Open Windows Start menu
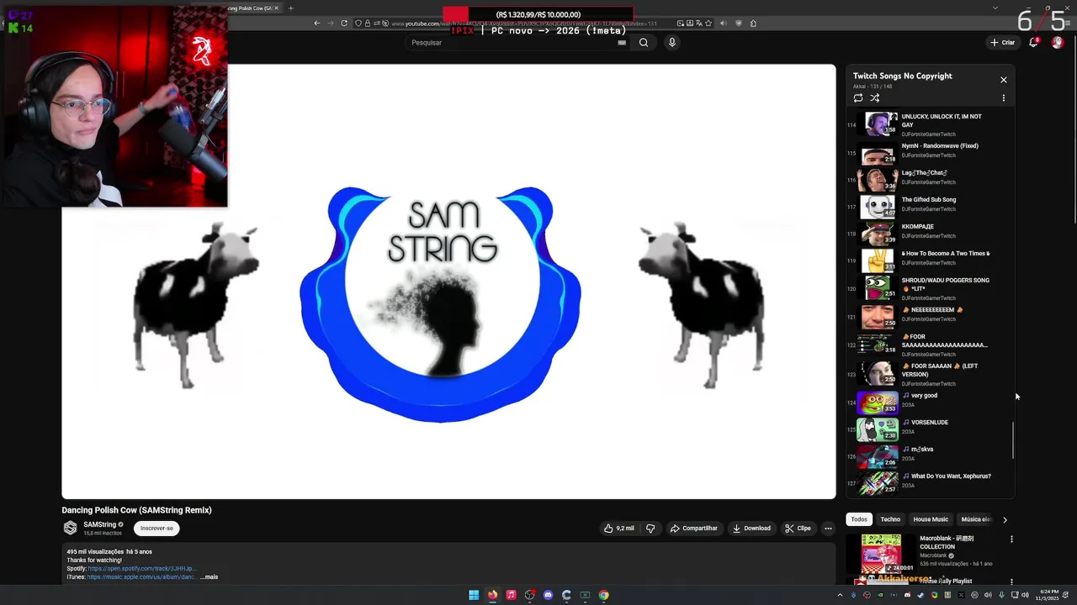The width and height of the screenshot is (1077, 605). pyautogui.click(x=474, y=595)
